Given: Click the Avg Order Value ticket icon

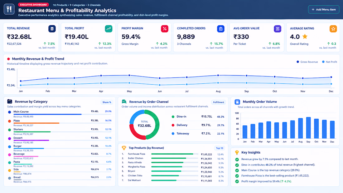Looking at the screenshot, I should point(278,29).
